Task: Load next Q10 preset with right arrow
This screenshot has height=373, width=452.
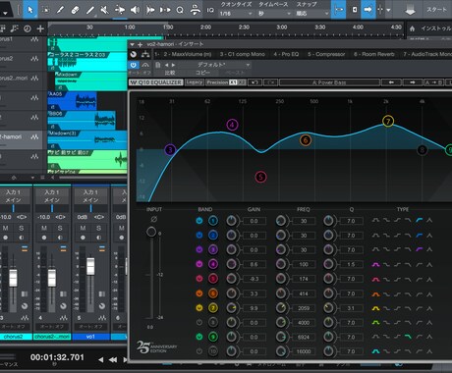Action: [x=413, y=82]
